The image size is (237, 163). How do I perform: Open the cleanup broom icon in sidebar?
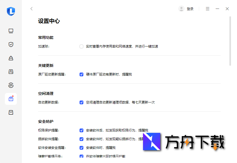click(x=11, y=58)
